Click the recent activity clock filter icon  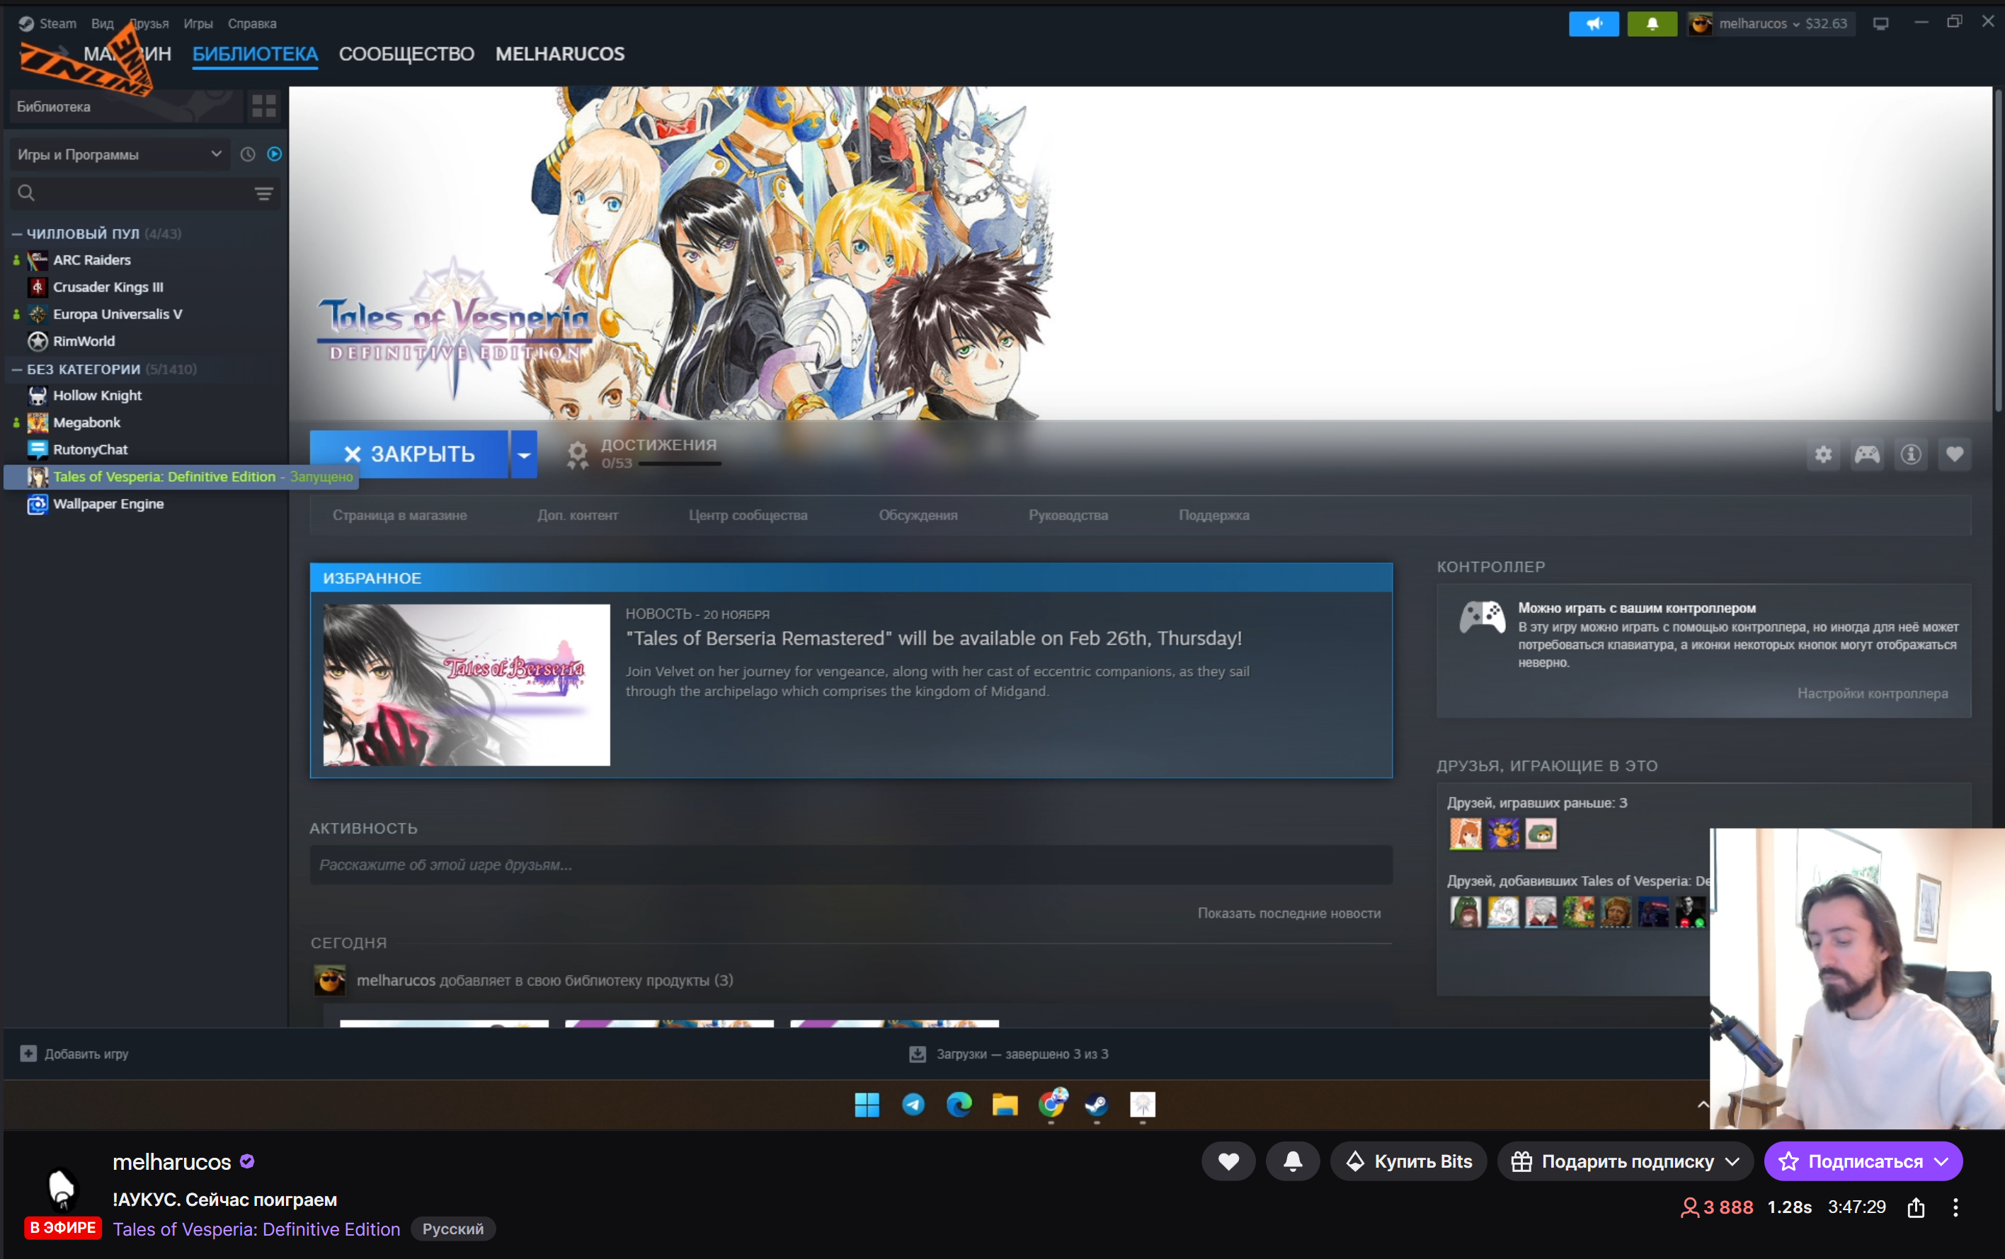tap(247, 155)
